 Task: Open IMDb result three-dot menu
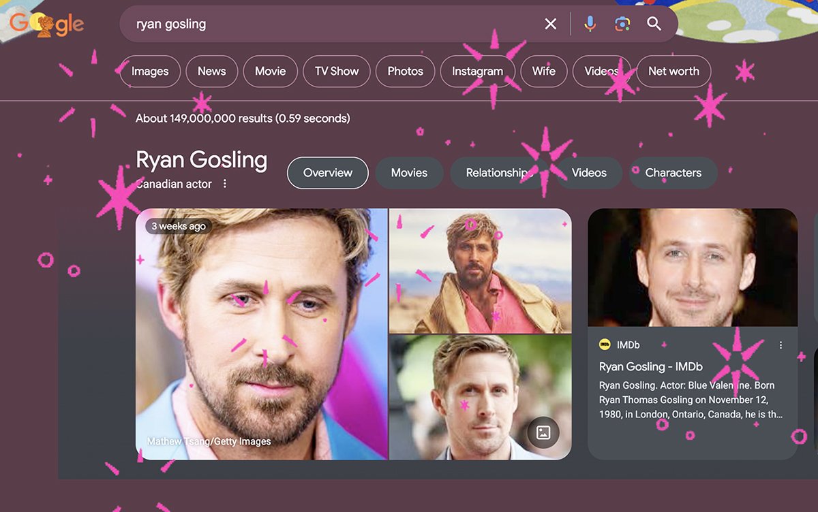[781, 345]
